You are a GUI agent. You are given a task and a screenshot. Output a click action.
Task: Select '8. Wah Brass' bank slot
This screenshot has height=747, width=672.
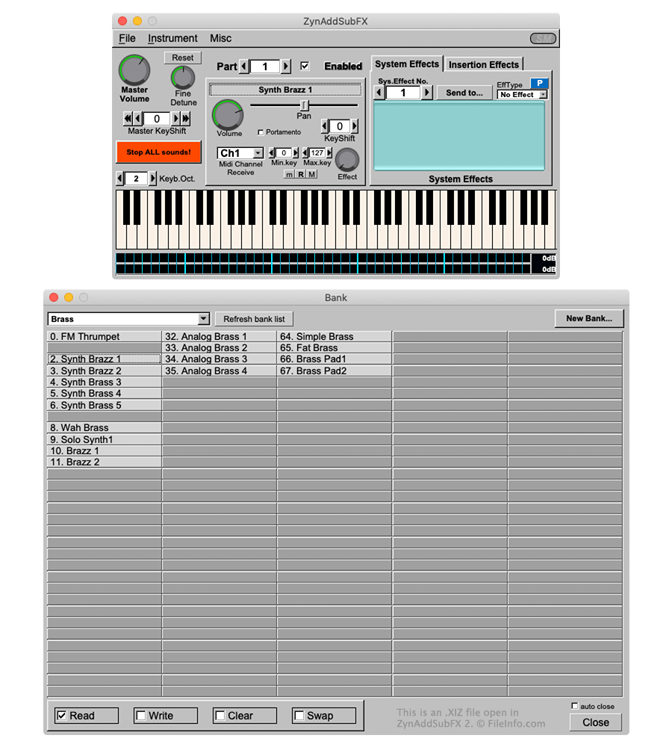tap(104, 428)
